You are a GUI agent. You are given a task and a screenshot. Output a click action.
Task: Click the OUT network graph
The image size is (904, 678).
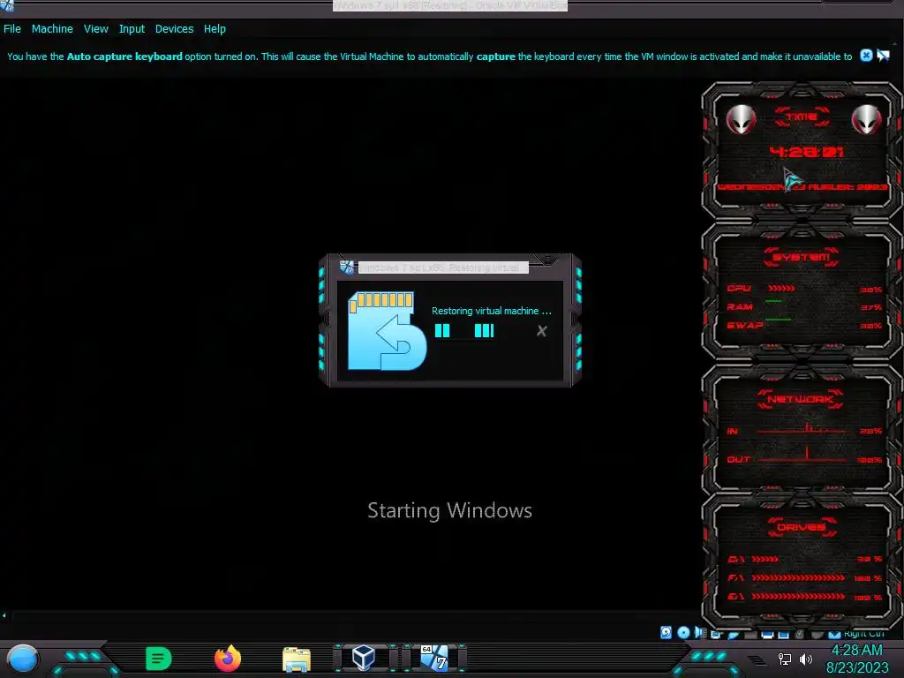802,456
